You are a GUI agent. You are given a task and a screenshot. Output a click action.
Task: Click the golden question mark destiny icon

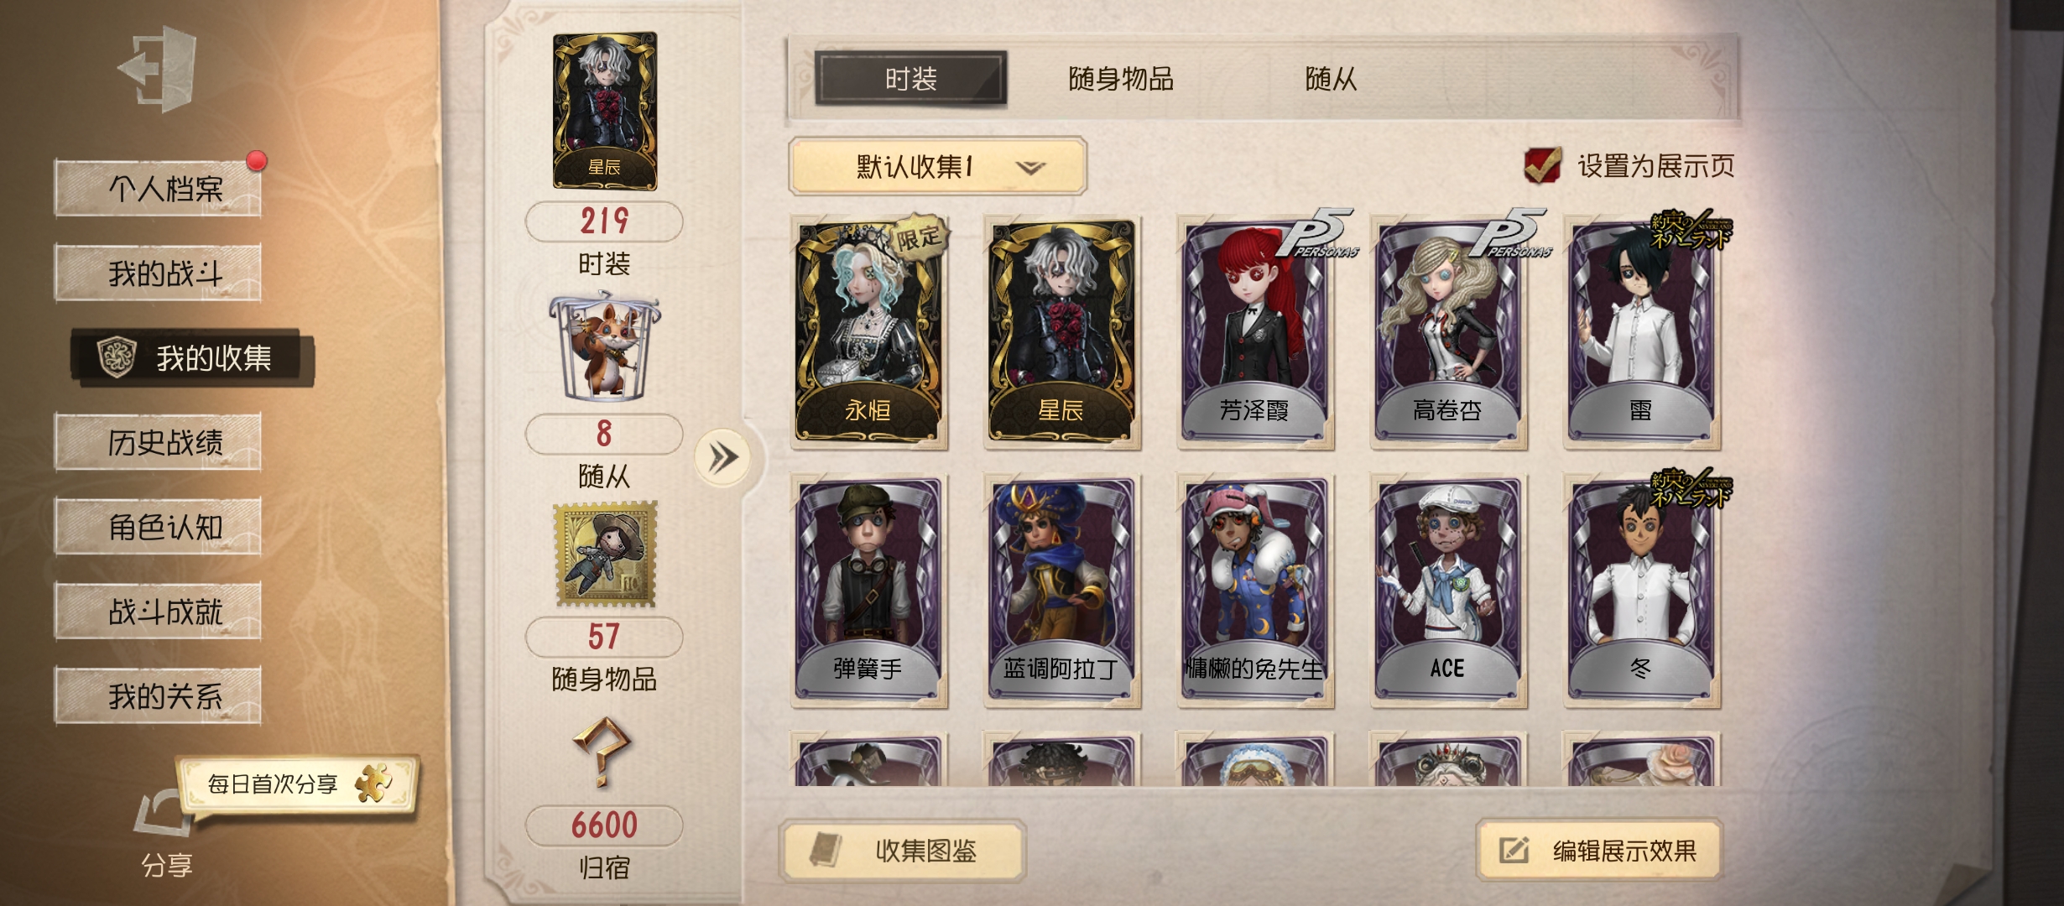point(602,752)
